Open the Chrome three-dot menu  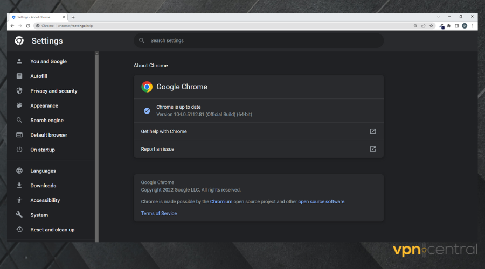click(472, 26)
